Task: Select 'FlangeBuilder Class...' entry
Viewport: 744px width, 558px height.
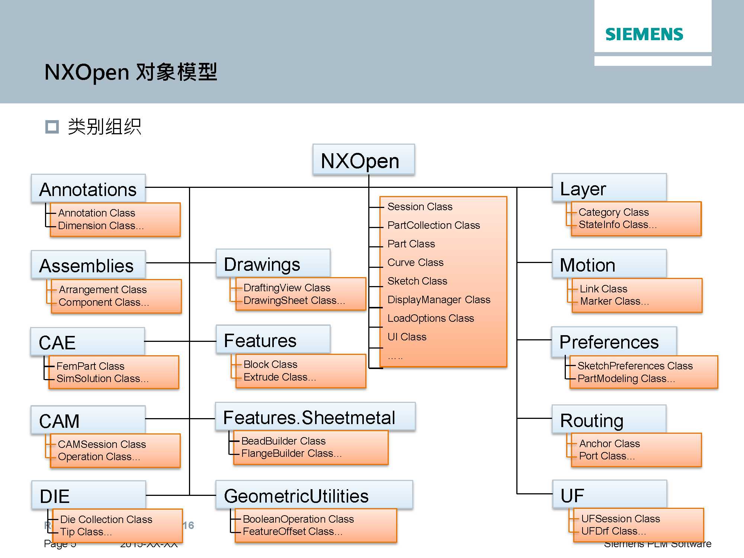Action: [x=292, y=453]
